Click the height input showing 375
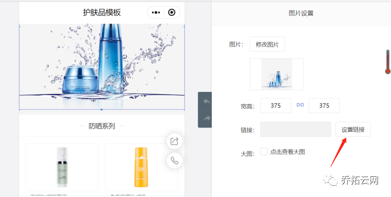Screen dimensions: 391x197 click(x=324, y=106)
